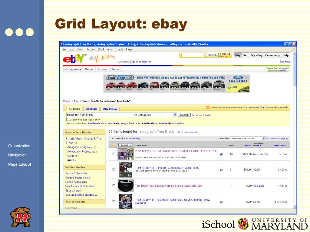Click the Try it playground link
Image resolution: width=310 pixels, height=232 pixels.
263,107
